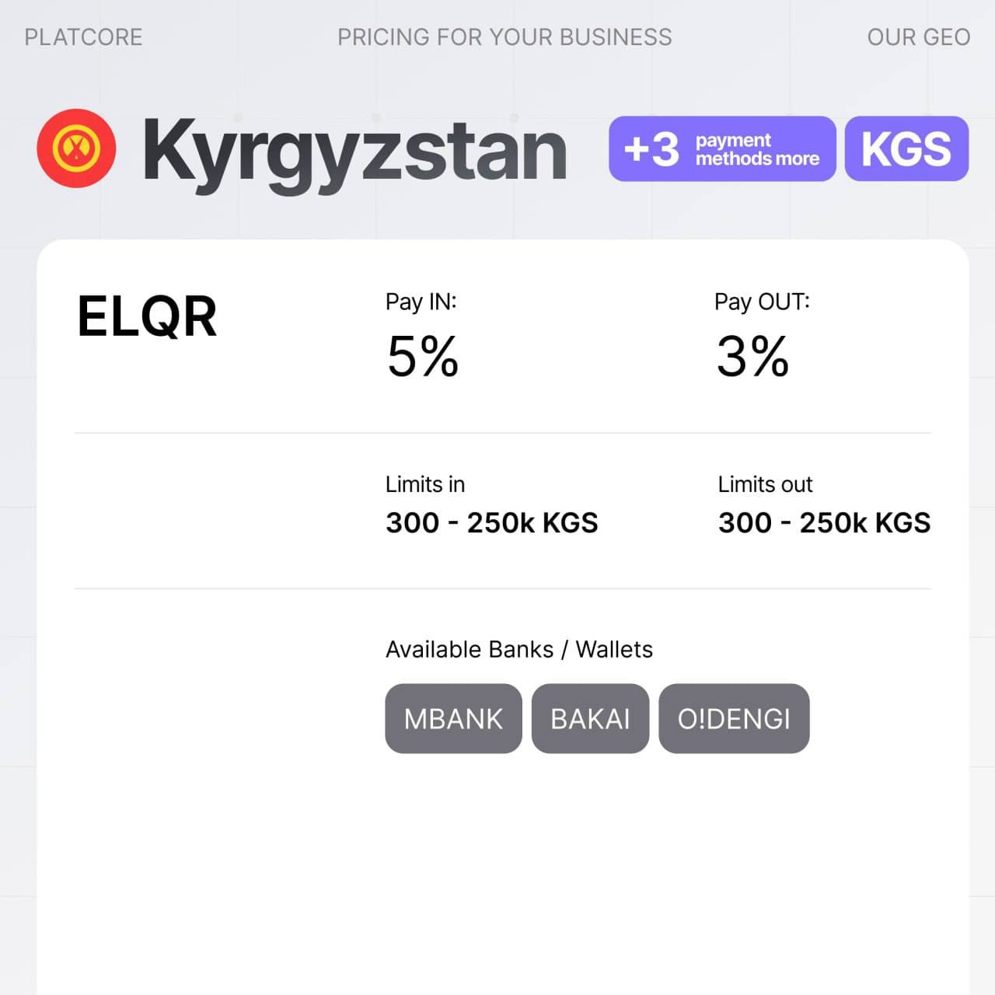
Task: Click the Pay OUT label
Action: [762, 302]
